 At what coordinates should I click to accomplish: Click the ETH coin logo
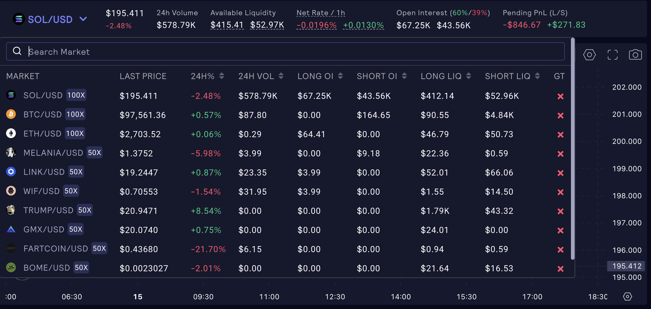(x=11, y=134)
